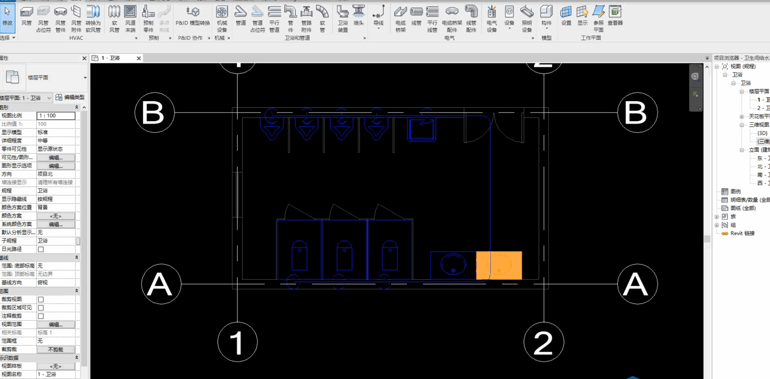This screenshot has height=379, width=770.
Task: Open the 照明设备 lighting fixture tool
Action: [527, 19]
